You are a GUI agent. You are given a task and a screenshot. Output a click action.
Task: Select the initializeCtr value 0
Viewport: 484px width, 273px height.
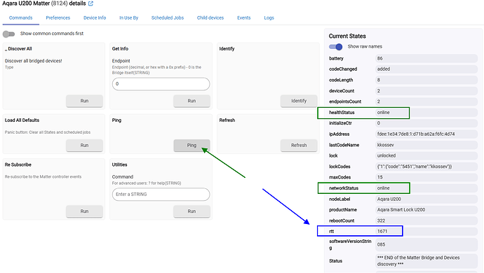[426, 123]
